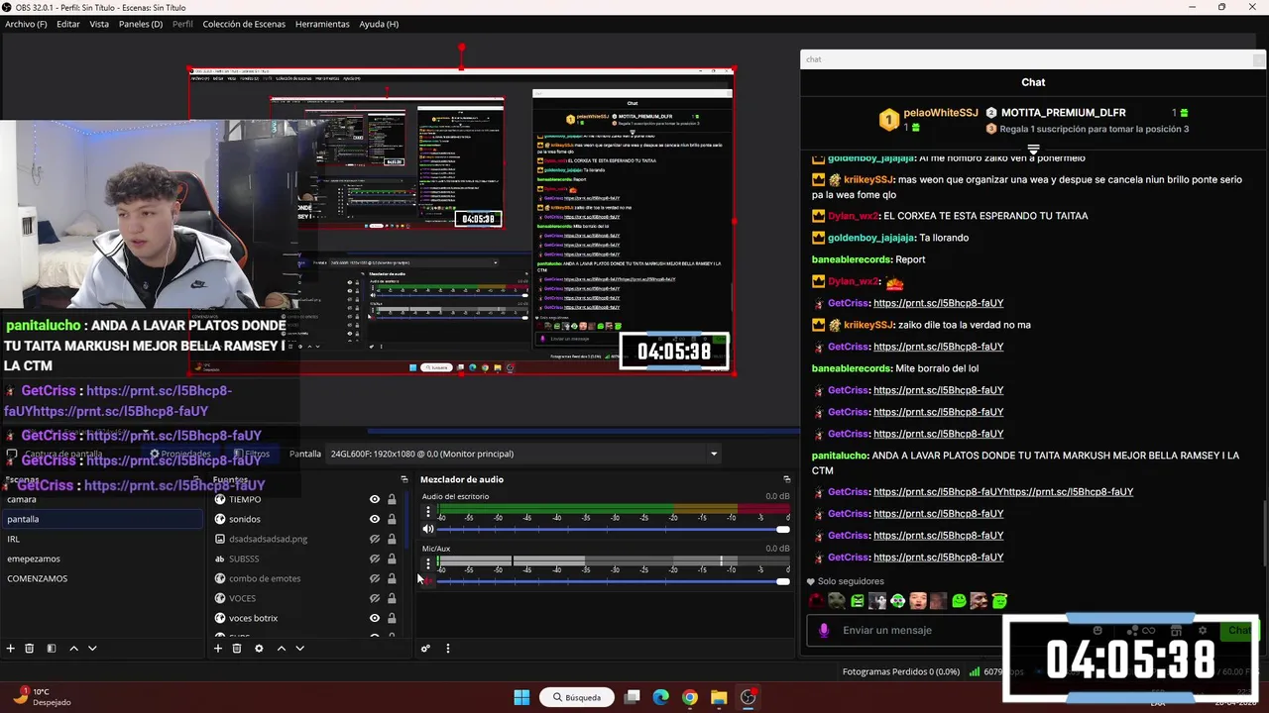1269x713 pixels.
Task: Open the Paneles menu
Action: coord(141,24)
